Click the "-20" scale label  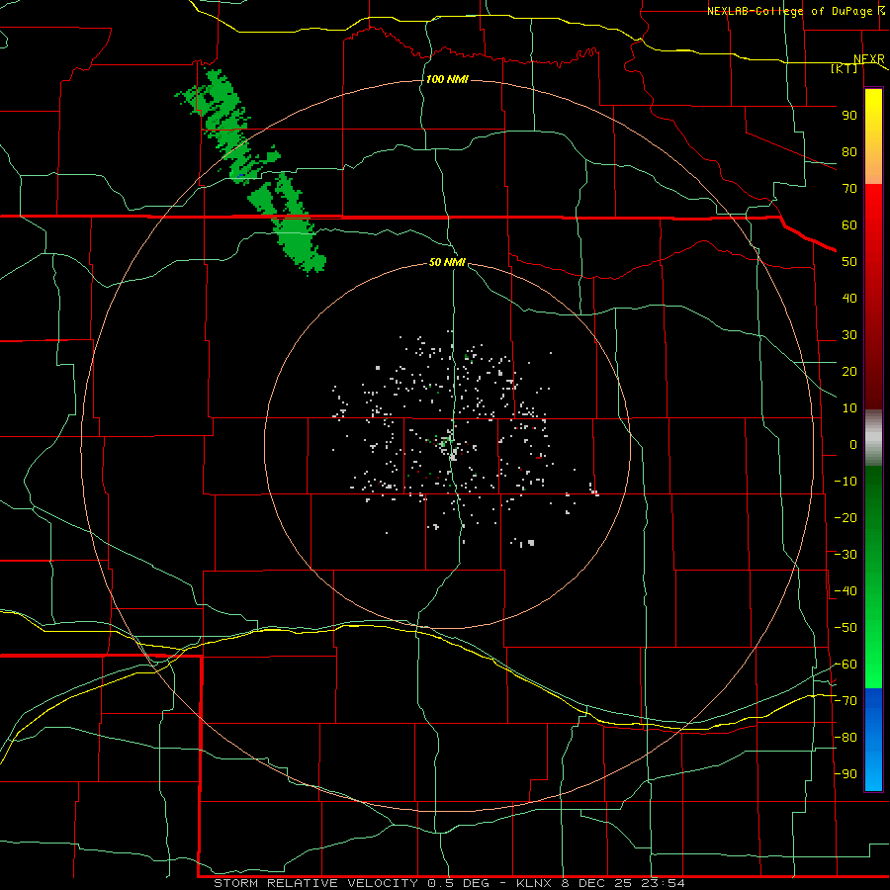pyautogui.click(x=845, y=518)
